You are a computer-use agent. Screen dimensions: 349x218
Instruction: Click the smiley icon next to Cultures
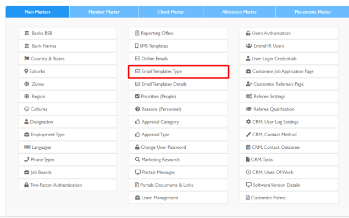(x=27, y=109)
